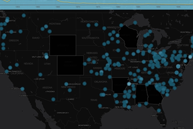Open the dot just above Houston
This screenshot has height=129, width=193.
(100, 106)
